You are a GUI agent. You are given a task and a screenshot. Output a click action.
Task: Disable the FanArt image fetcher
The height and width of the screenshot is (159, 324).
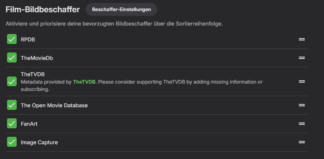pos(12,124)
